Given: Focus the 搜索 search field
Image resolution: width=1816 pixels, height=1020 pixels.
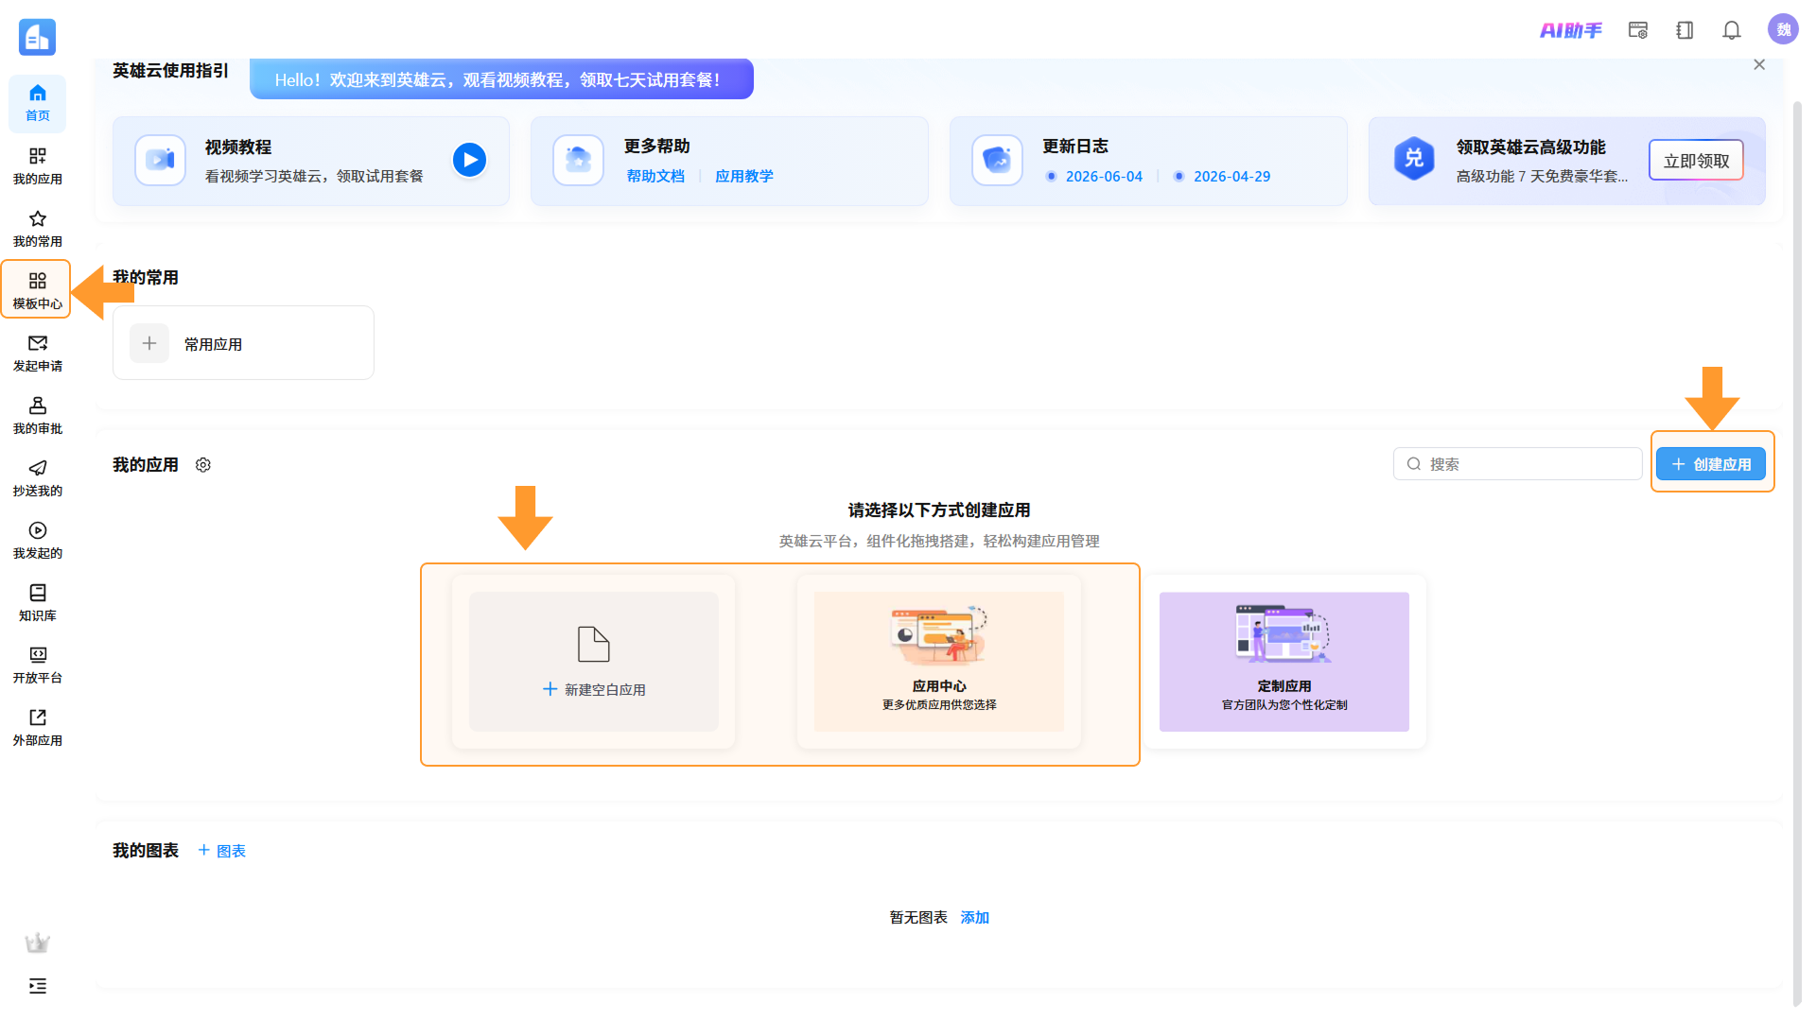Looking at the screenshot, I should (x=1517, y=464).
